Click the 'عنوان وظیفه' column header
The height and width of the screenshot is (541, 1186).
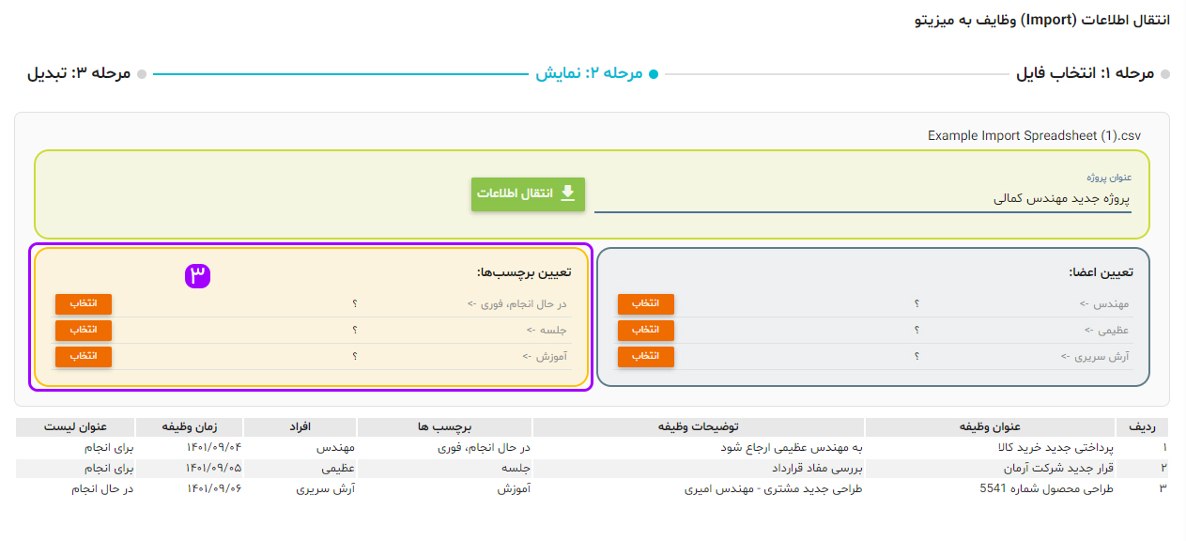pos(991,427)
